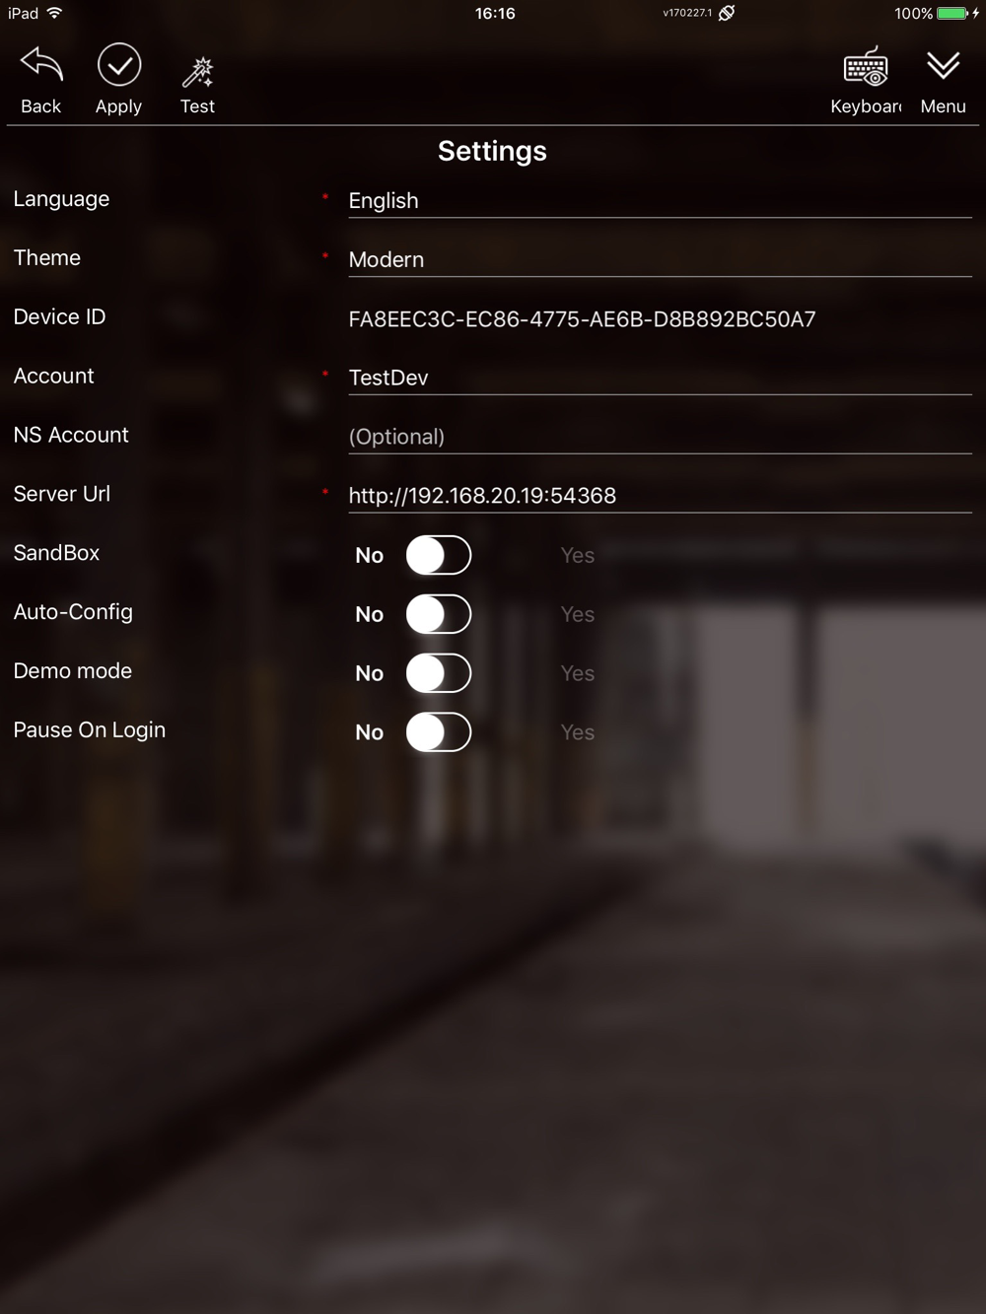
Task: Apply settings with the checkmark icon
Action: coord(119,65)
